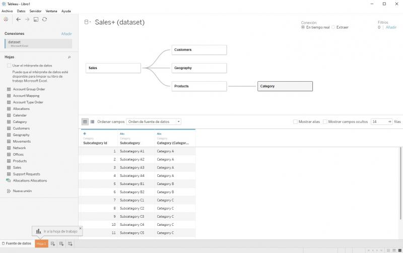403x253 pixels.
Task: Refresh the data source via toolbar icon
Action: point(45,19)
